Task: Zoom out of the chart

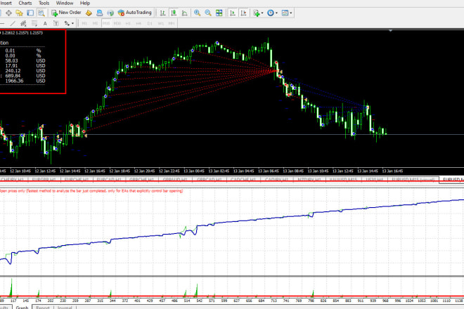Action: pyautogui.click(x=208, y=13)
